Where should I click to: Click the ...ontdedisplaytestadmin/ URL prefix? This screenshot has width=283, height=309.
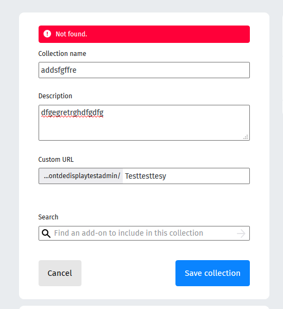pyautogui.click(x=81, y=176)
